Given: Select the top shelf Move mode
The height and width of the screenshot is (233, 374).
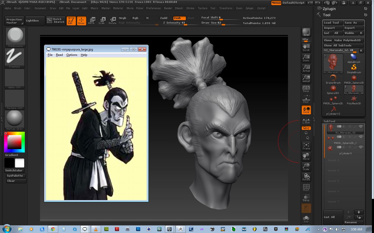Looking at the screenshot, I should tap(91, 20).
